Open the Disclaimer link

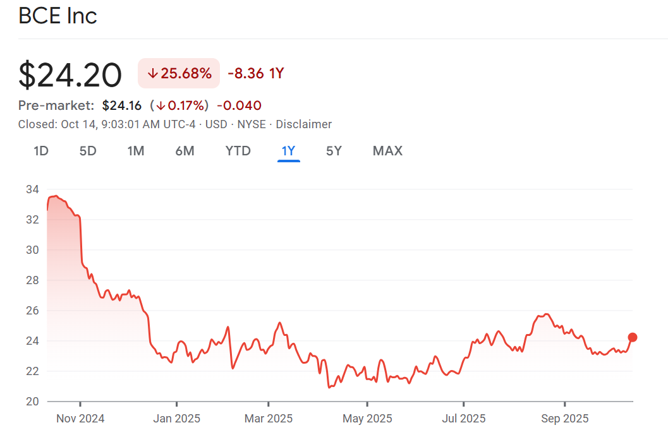tap(303, 124)
